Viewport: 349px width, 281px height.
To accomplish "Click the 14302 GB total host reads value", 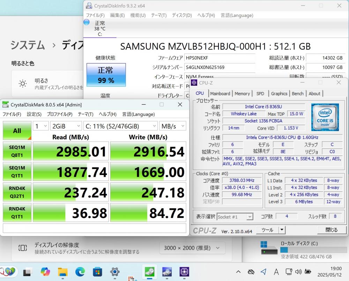I will [x=325, y=58].
